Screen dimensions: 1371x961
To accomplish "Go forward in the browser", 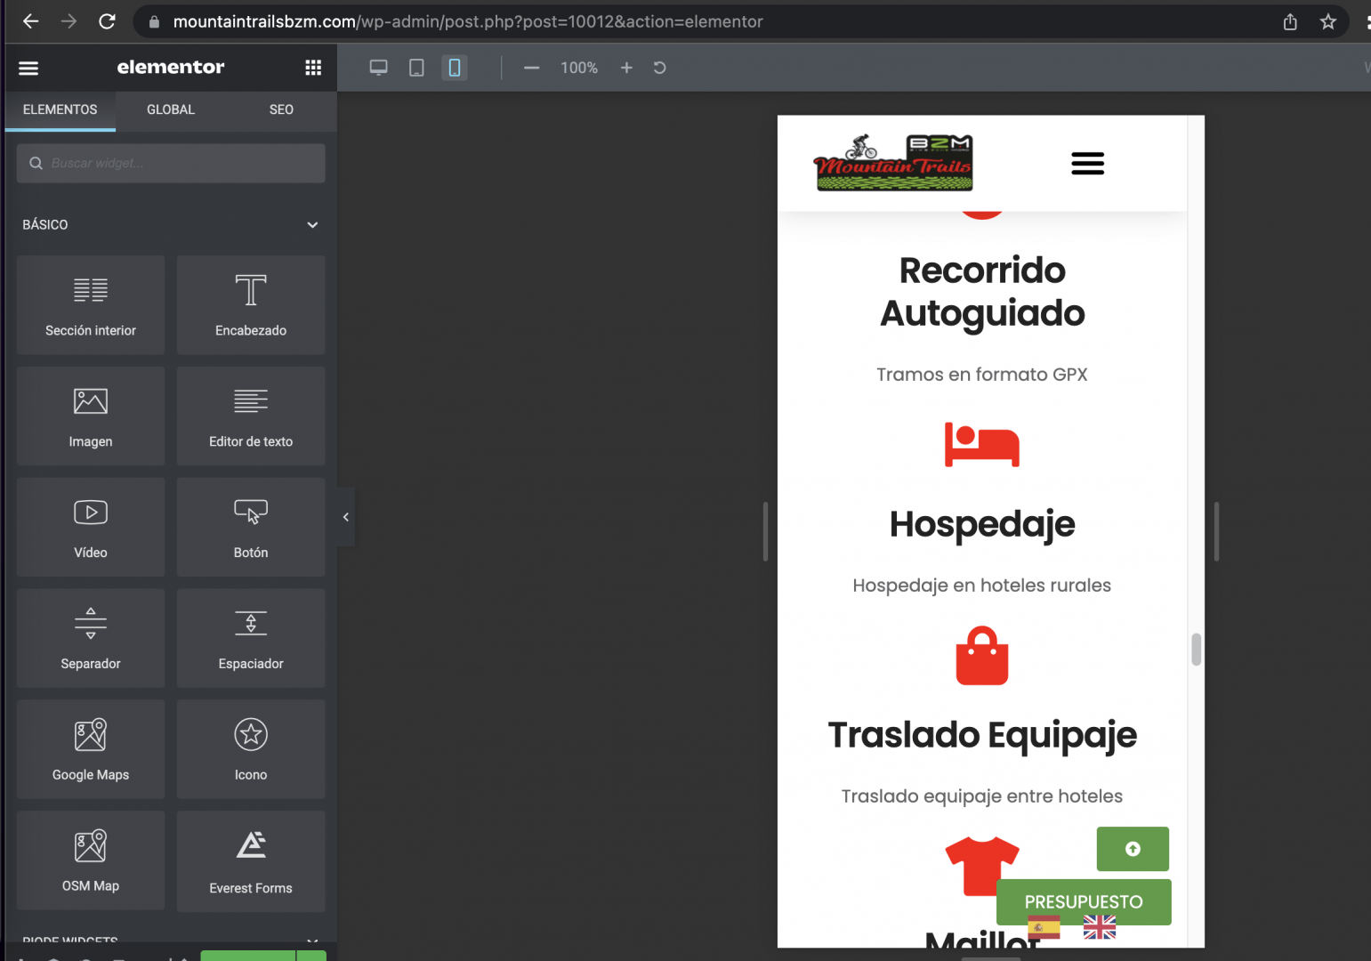I will [69, 21].
